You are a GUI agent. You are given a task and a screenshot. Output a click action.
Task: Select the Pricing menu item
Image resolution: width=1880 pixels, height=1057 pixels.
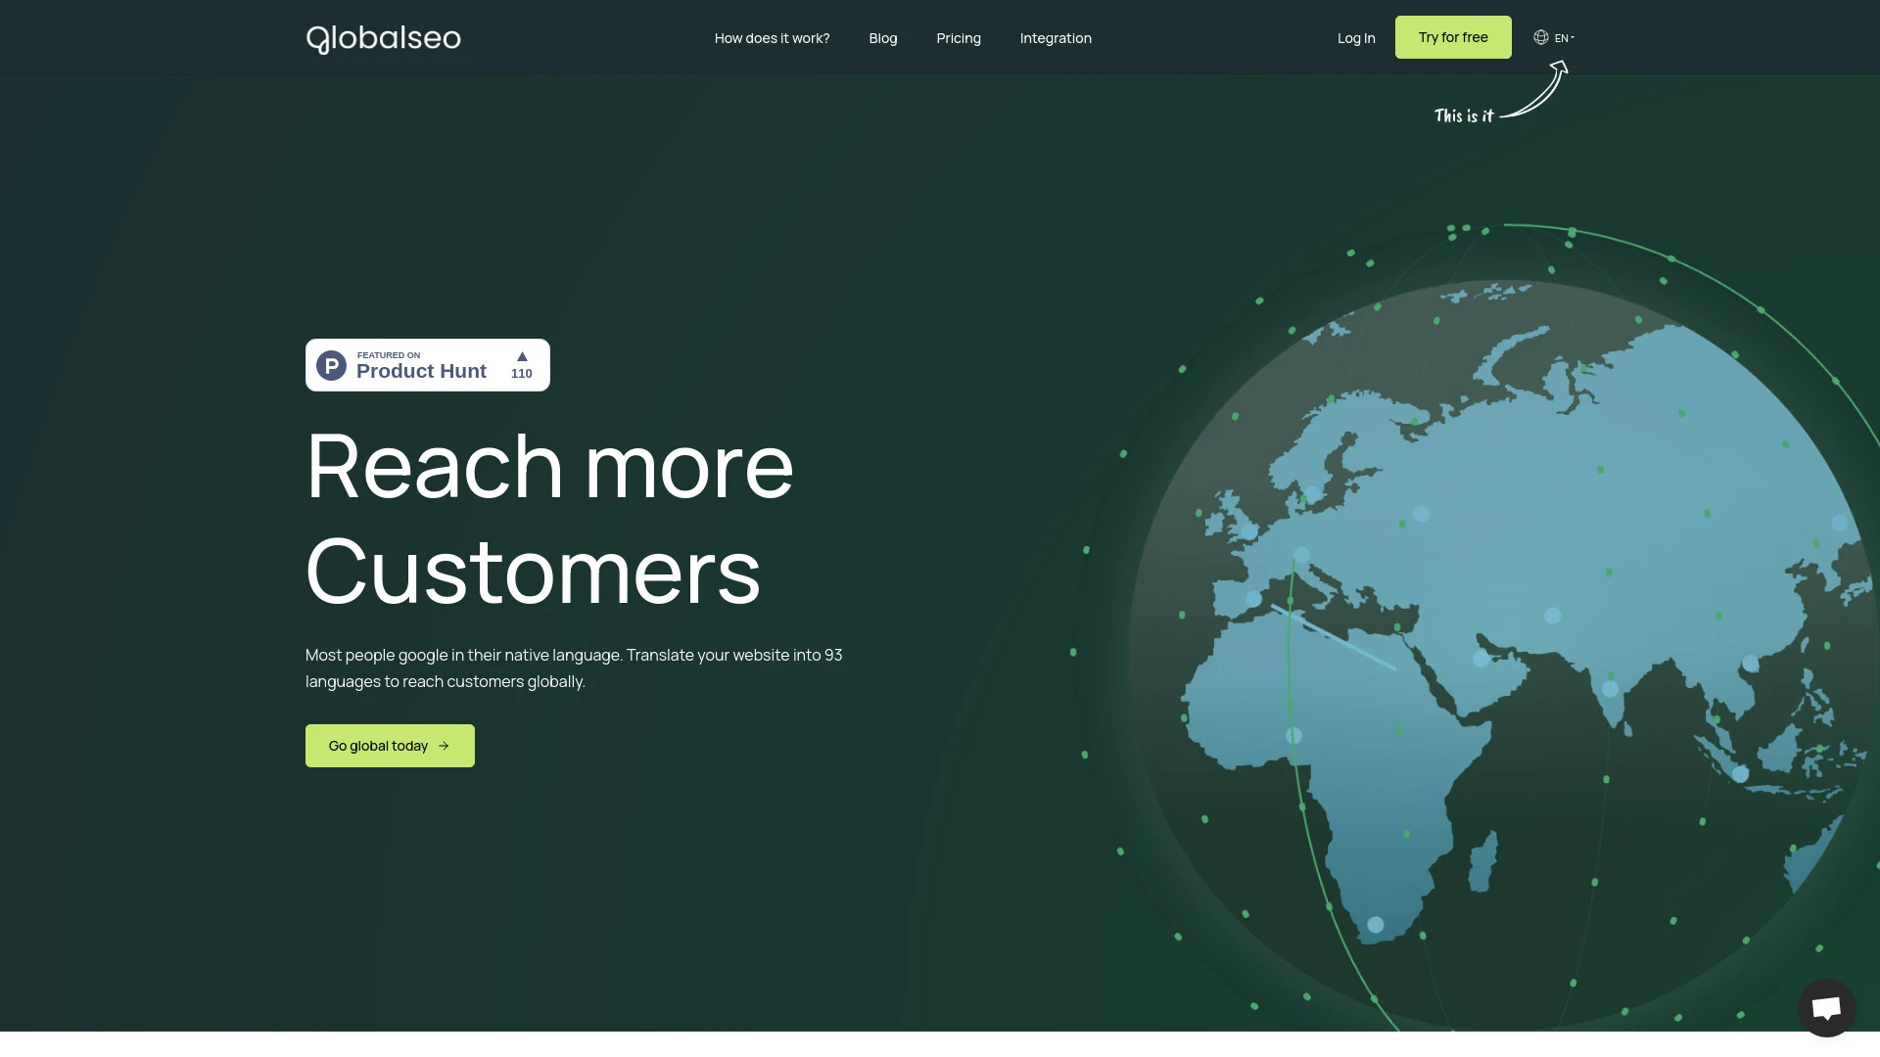[x=958, y=37]
